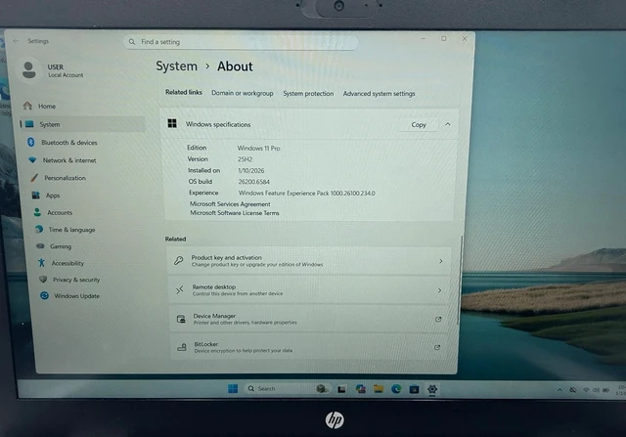Viewport: 626px width, 437px height.
Task: Select the 25H2 version value
Action: pos(246,159)
